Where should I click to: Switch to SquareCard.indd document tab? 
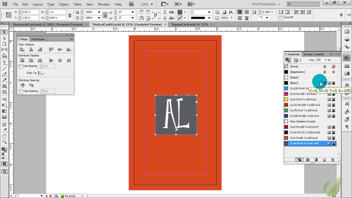189,24
